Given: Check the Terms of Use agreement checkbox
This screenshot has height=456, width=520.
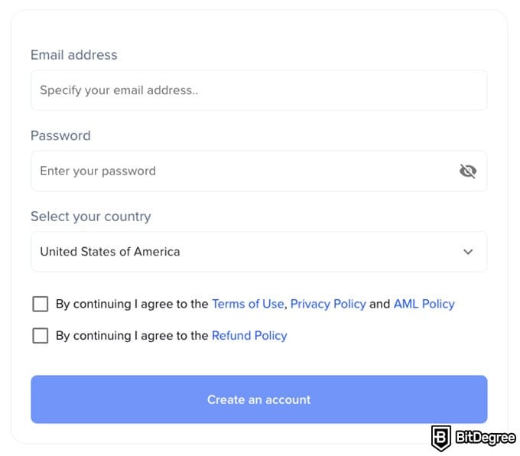Looking at the screenshot, I should [x=41, y=305].
